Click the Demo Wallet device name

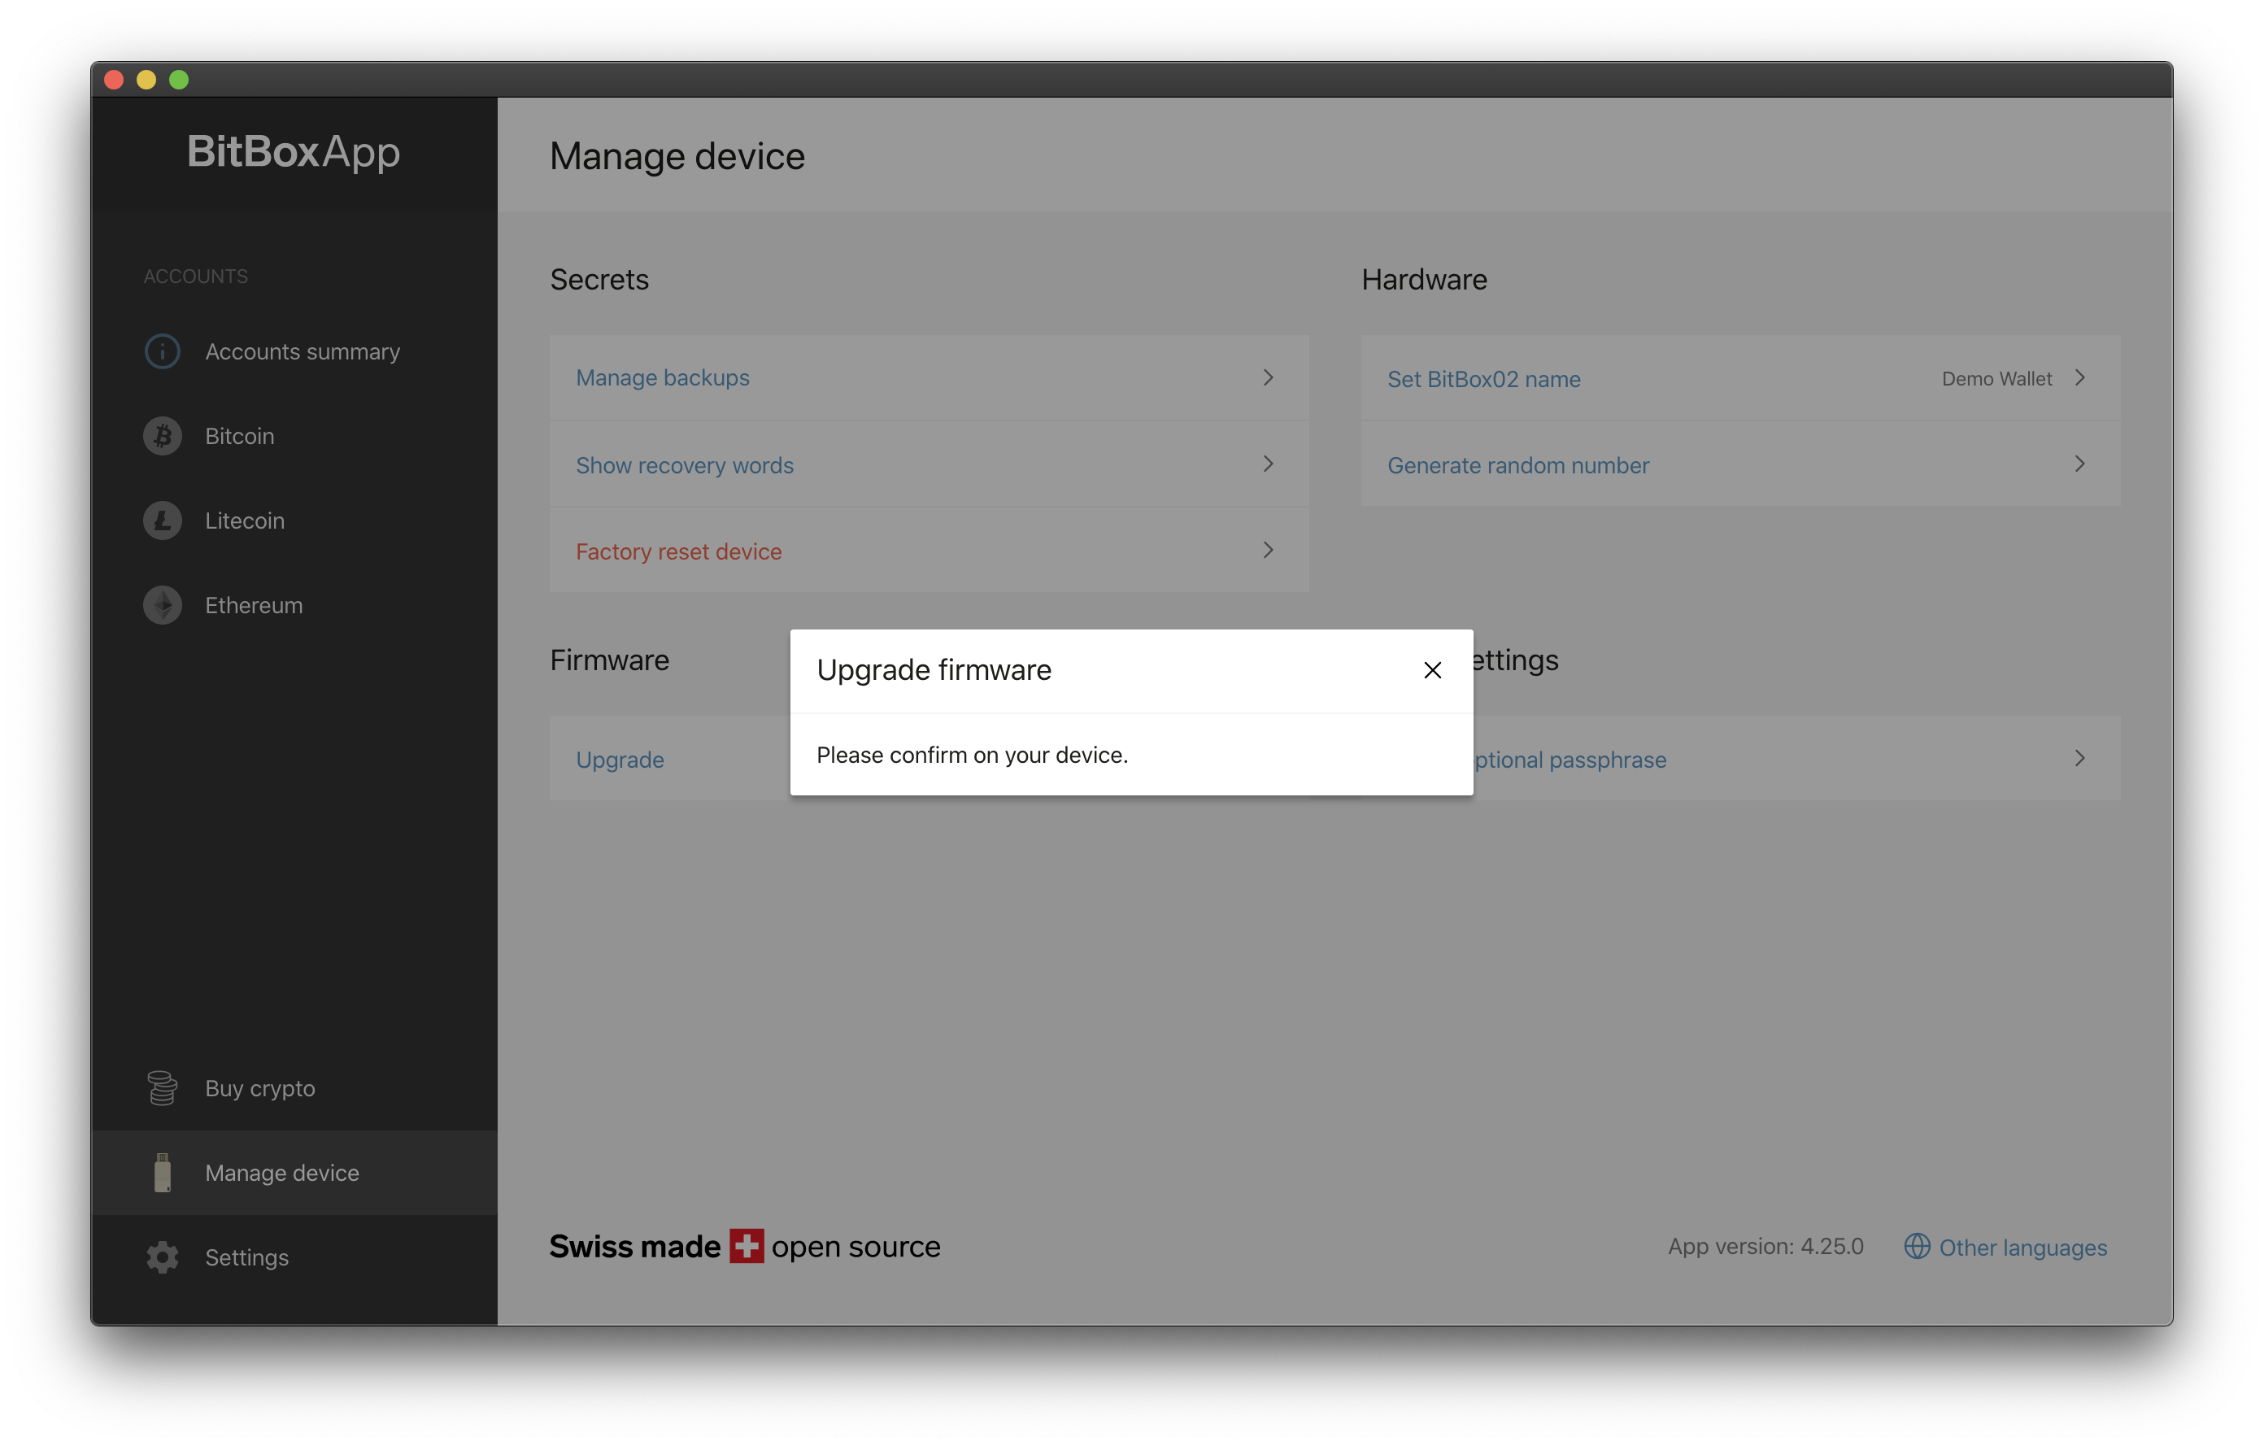(1997, 379)
